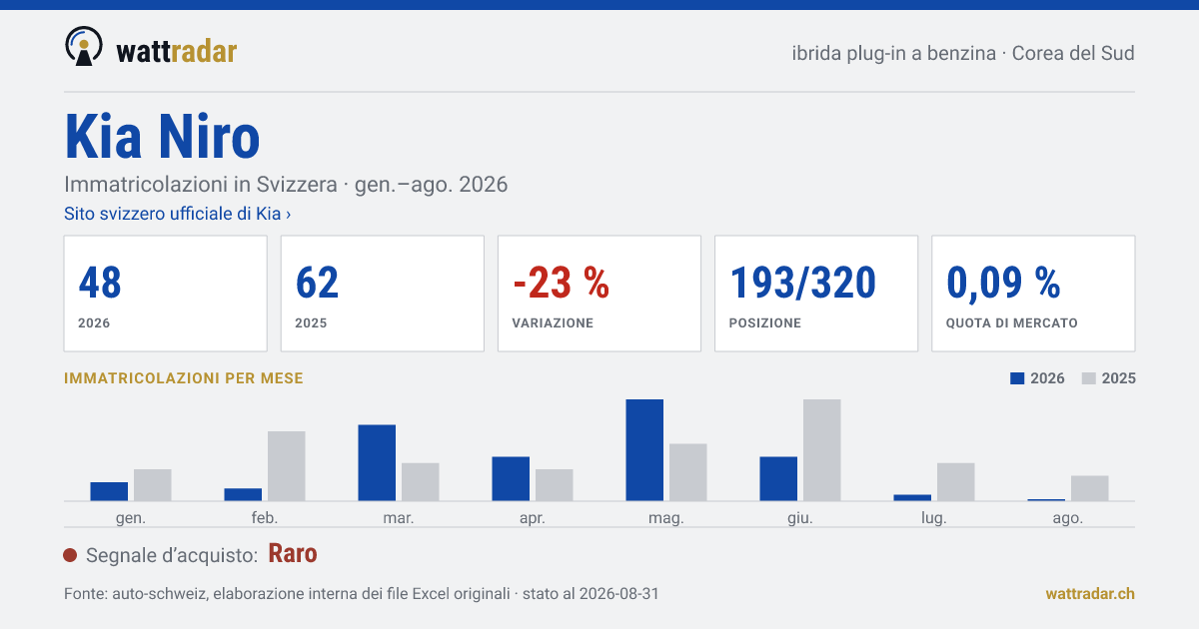Open the Sito svizzero ufficiale di Kia link
Screen dimensions: 1199x629
pos(178,214)
